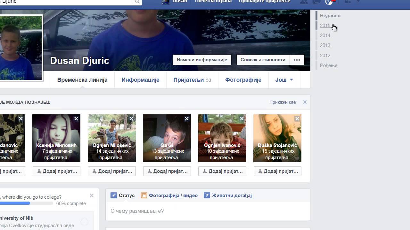Viewport: 410px width, 230px height.
Task: Jump to 2013 on timeline
Action: point(325,45)
